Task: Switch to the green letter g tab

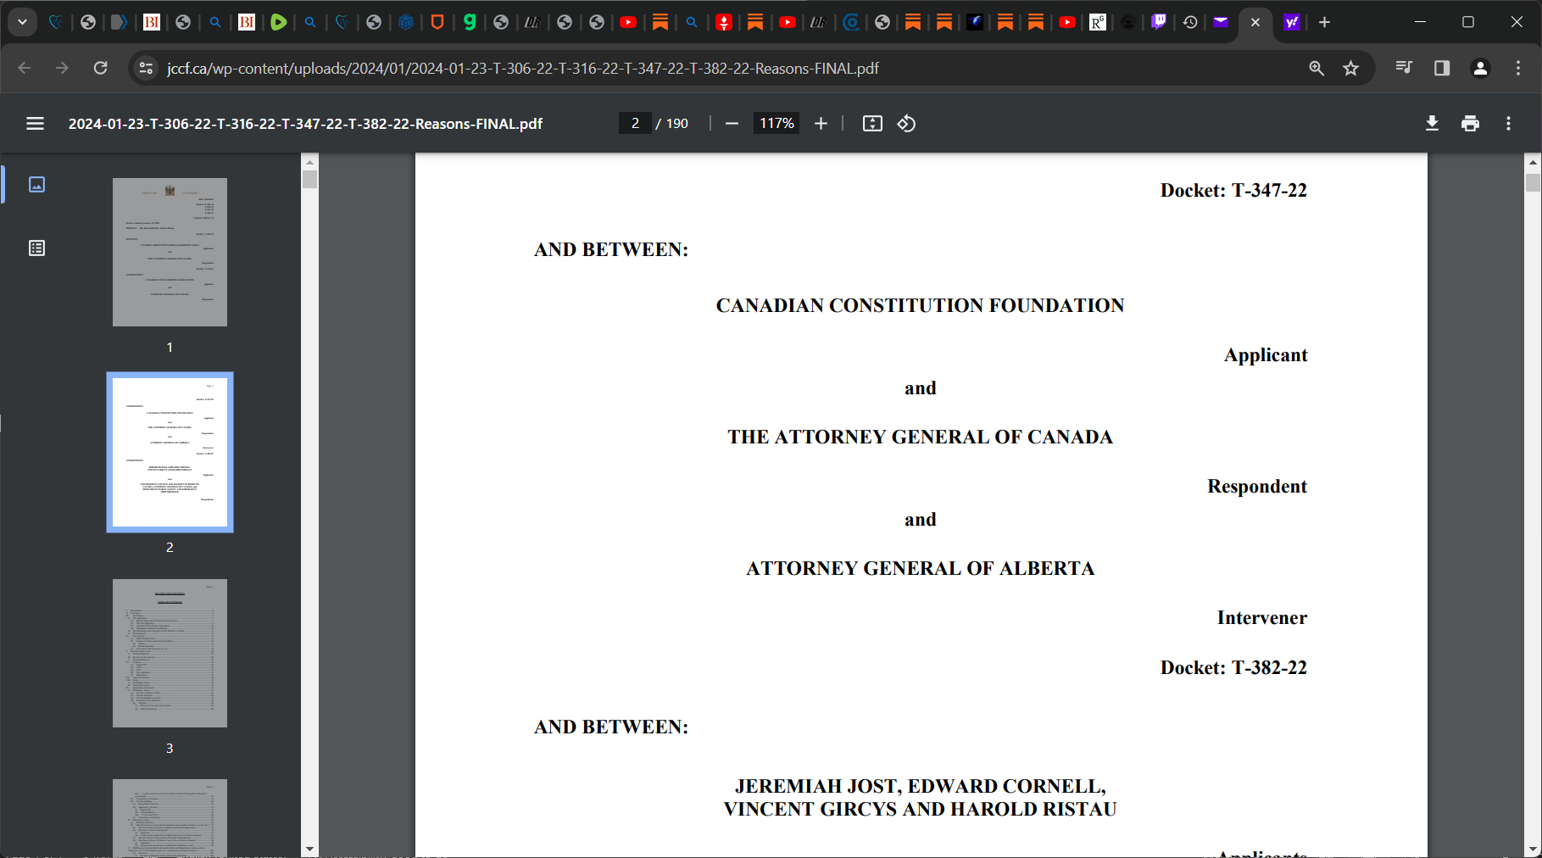Action: [x=470, y=22]
